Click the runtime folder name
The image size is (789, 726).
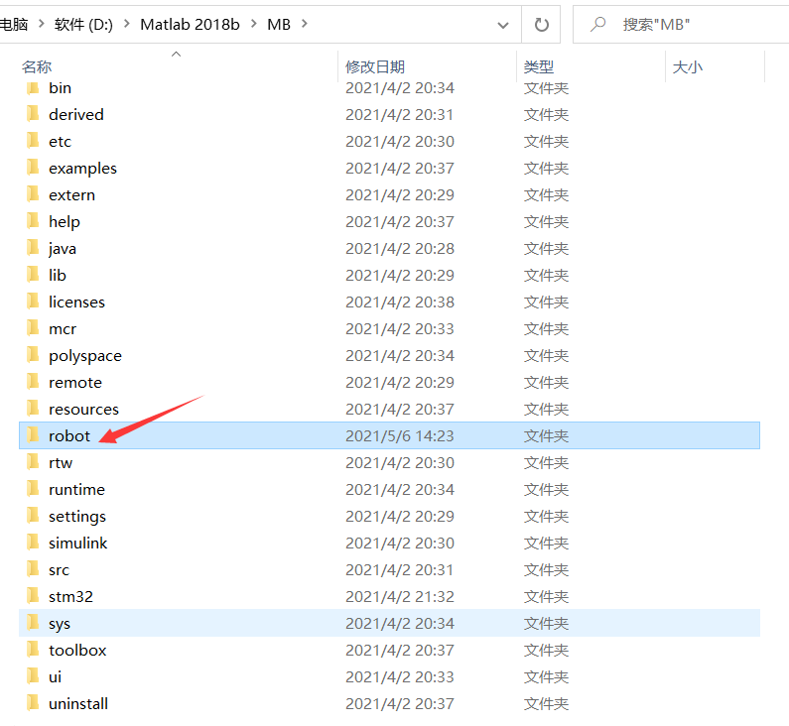pos(76,489)
